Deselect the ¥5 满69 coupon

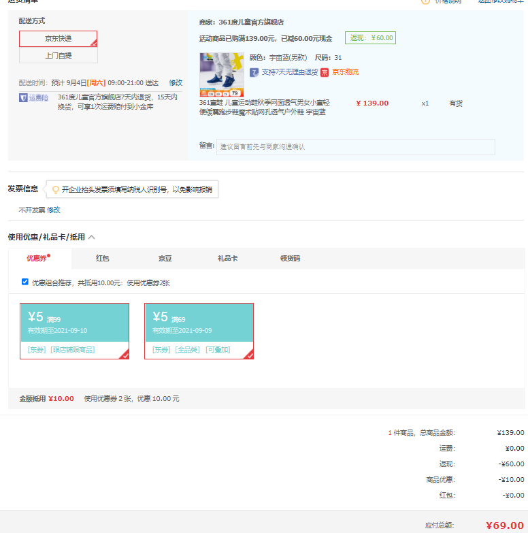coord(199,331)
